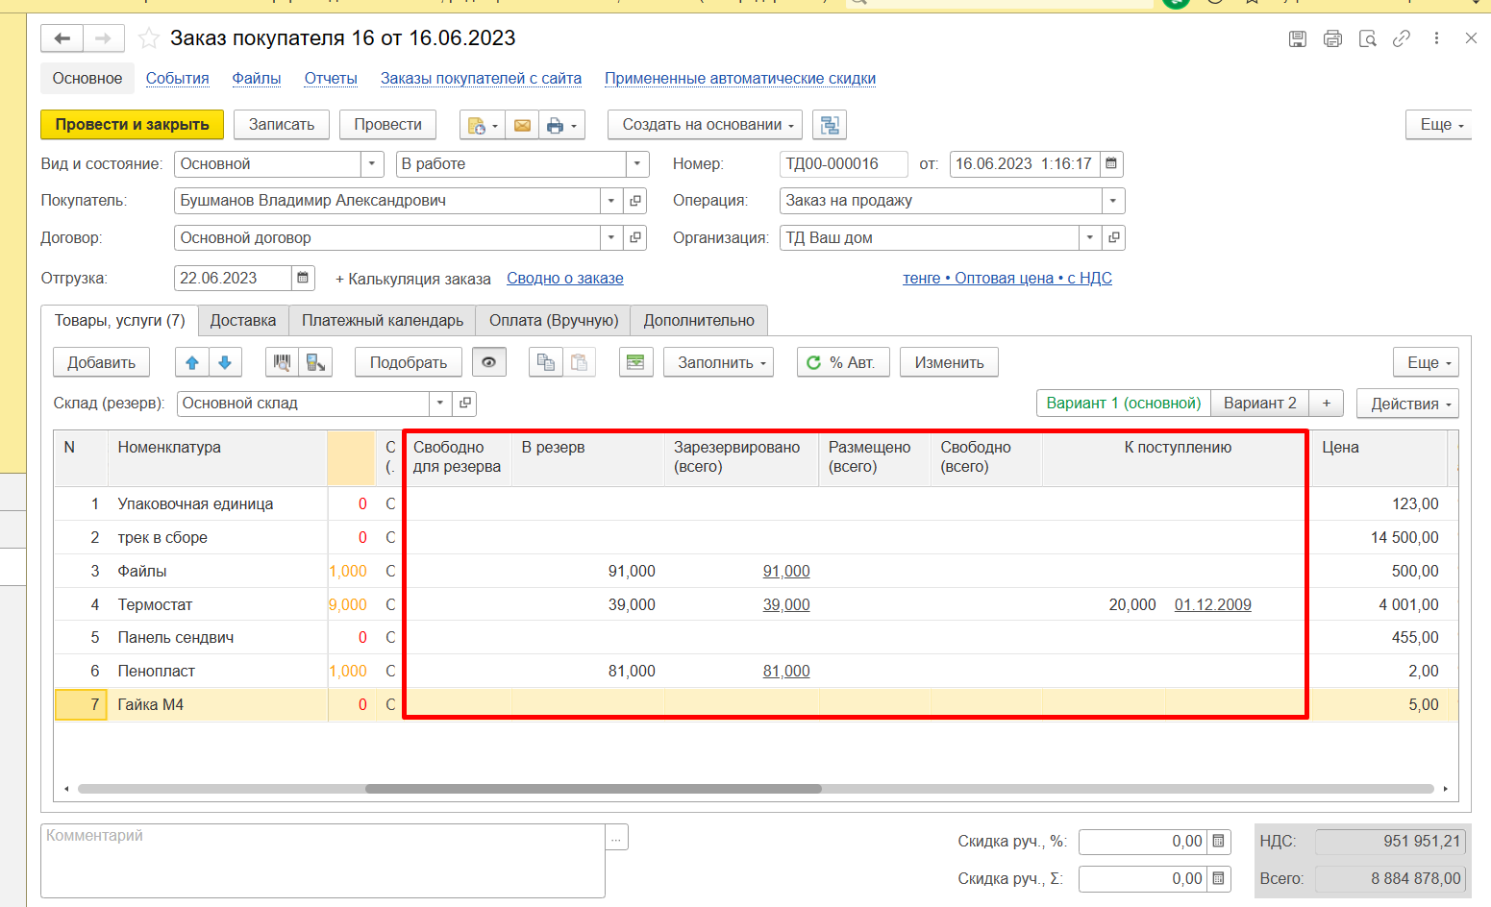Click the horizontal scrollbar under the table
1491x907 pixels.
point(593,789)
